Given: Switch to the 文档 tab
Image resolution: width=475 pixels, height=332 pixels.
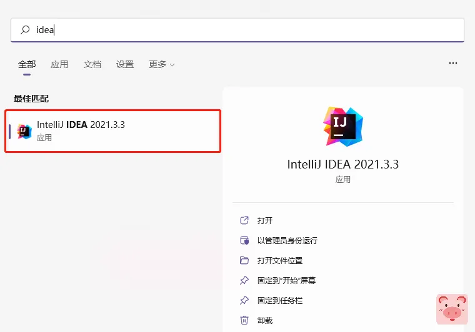Looking at the screenshot, I should tap(92, 64).
